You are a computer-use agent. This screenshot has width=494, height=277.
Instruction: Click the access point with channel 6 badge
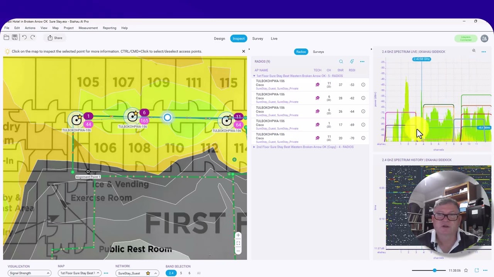133,116
